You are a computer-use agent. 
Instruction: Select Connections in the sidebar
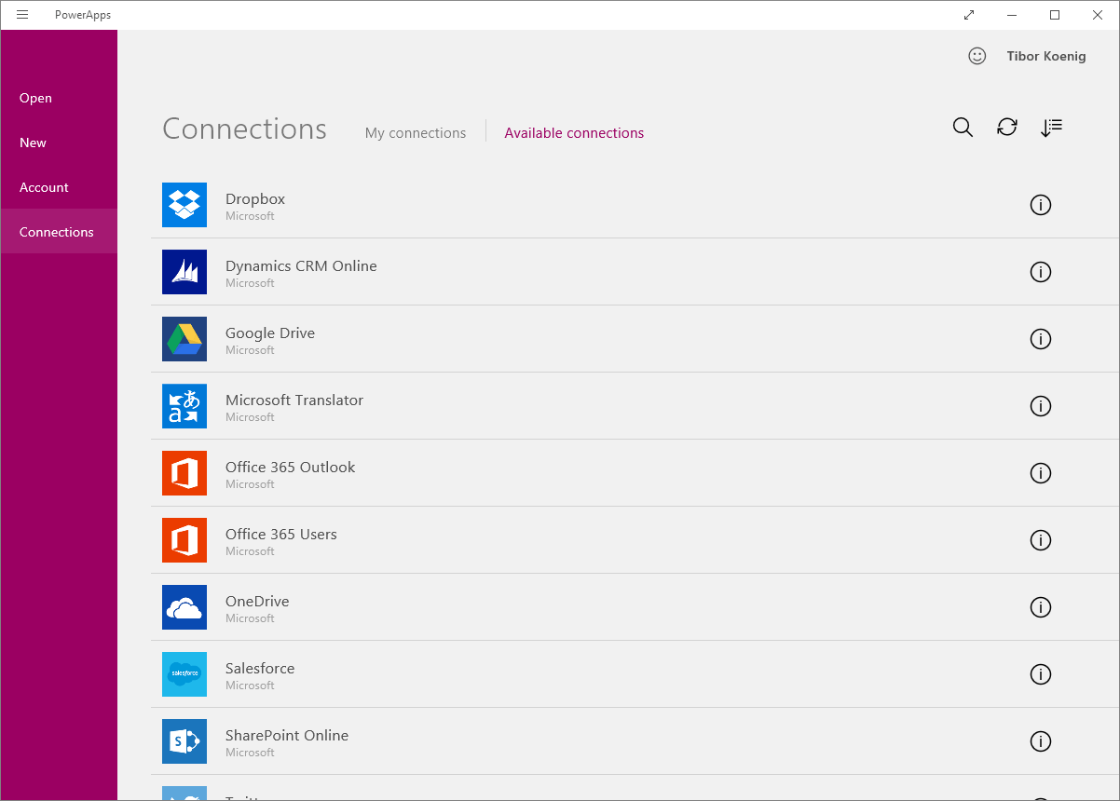click(x=59, y=232)
